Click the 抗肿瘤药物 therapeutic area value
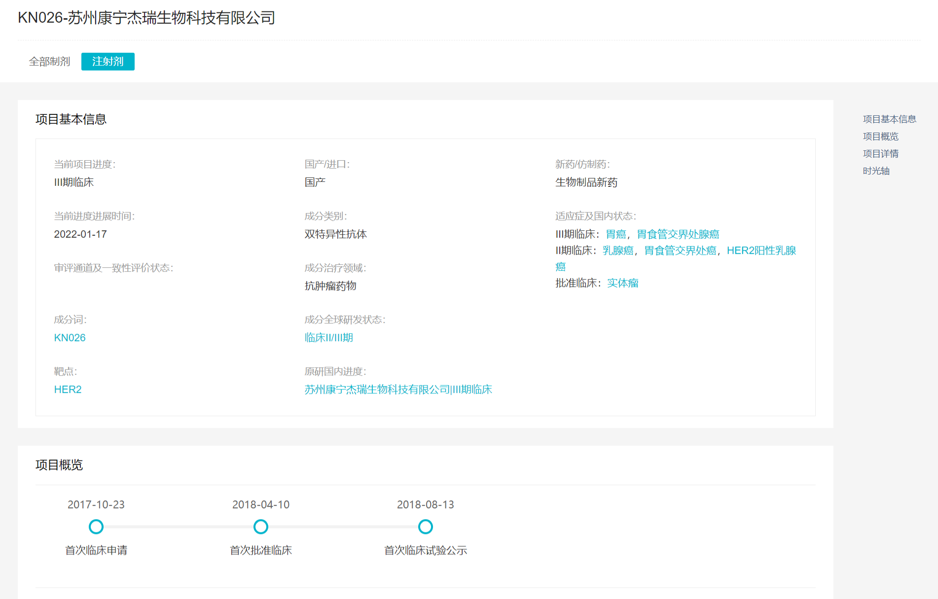The image size is (938, 599). click(x=330, y=286)
